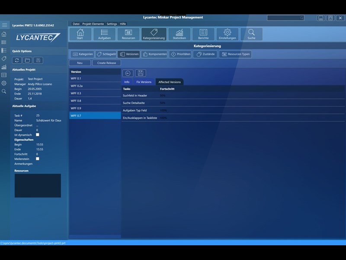The image size is (346, 260).
Task: Click the magnifier icon in the left sidebar
Action: [x=4, y=91]
